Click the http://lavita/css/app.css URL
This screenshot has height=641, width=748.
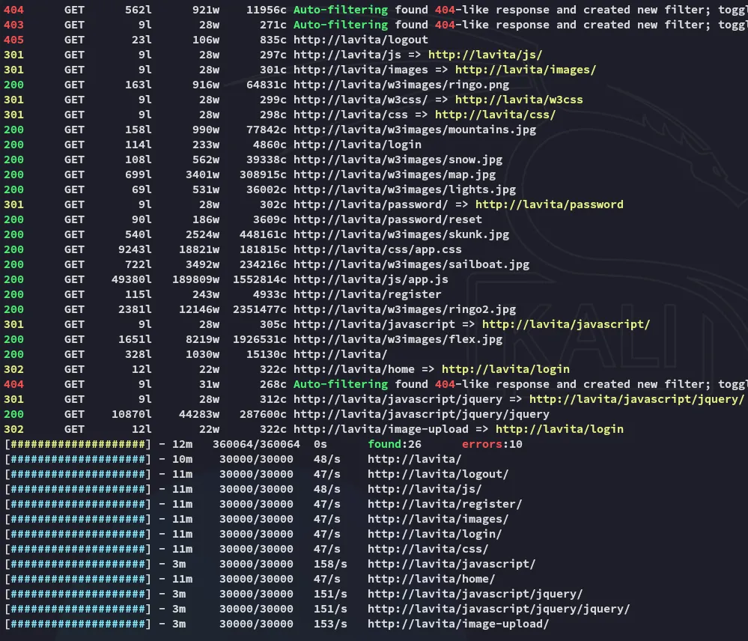[377, 249]
